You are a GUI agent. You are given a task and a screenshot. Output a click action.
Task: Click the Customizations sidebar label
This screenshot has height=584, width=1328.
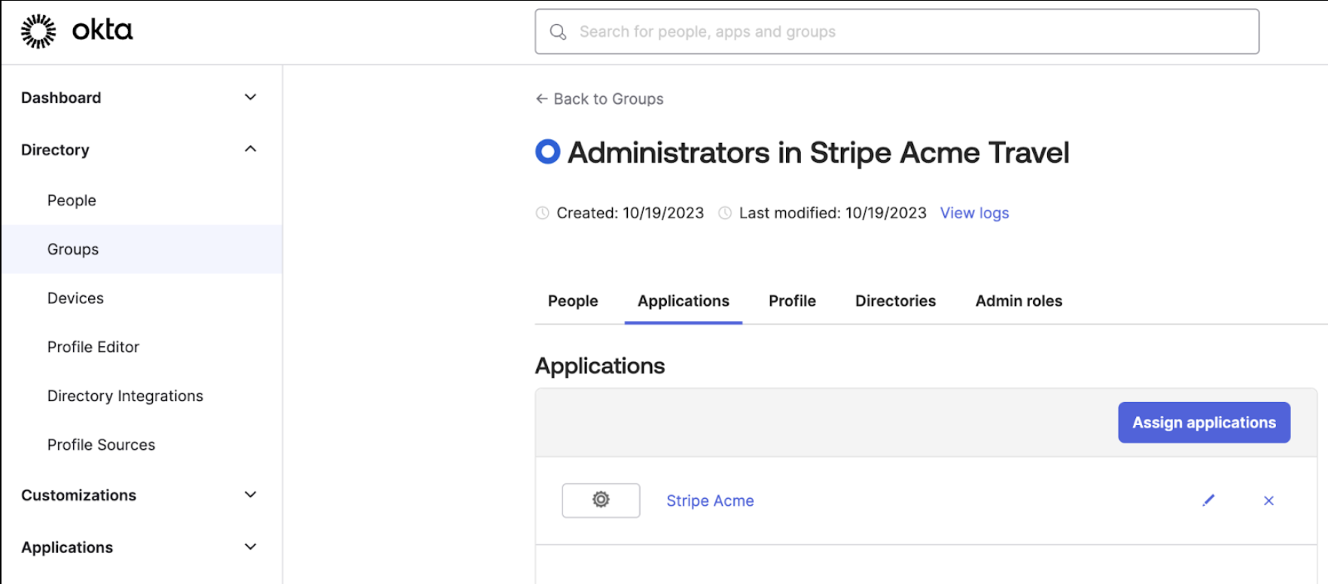(x=78, y=495)
